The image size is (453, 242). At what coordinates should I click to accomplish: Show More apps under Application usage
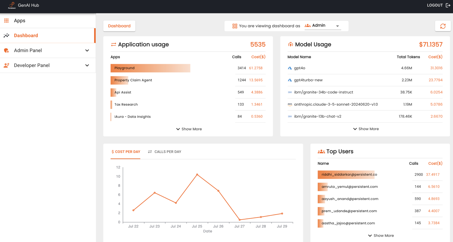tap(189, 129)
